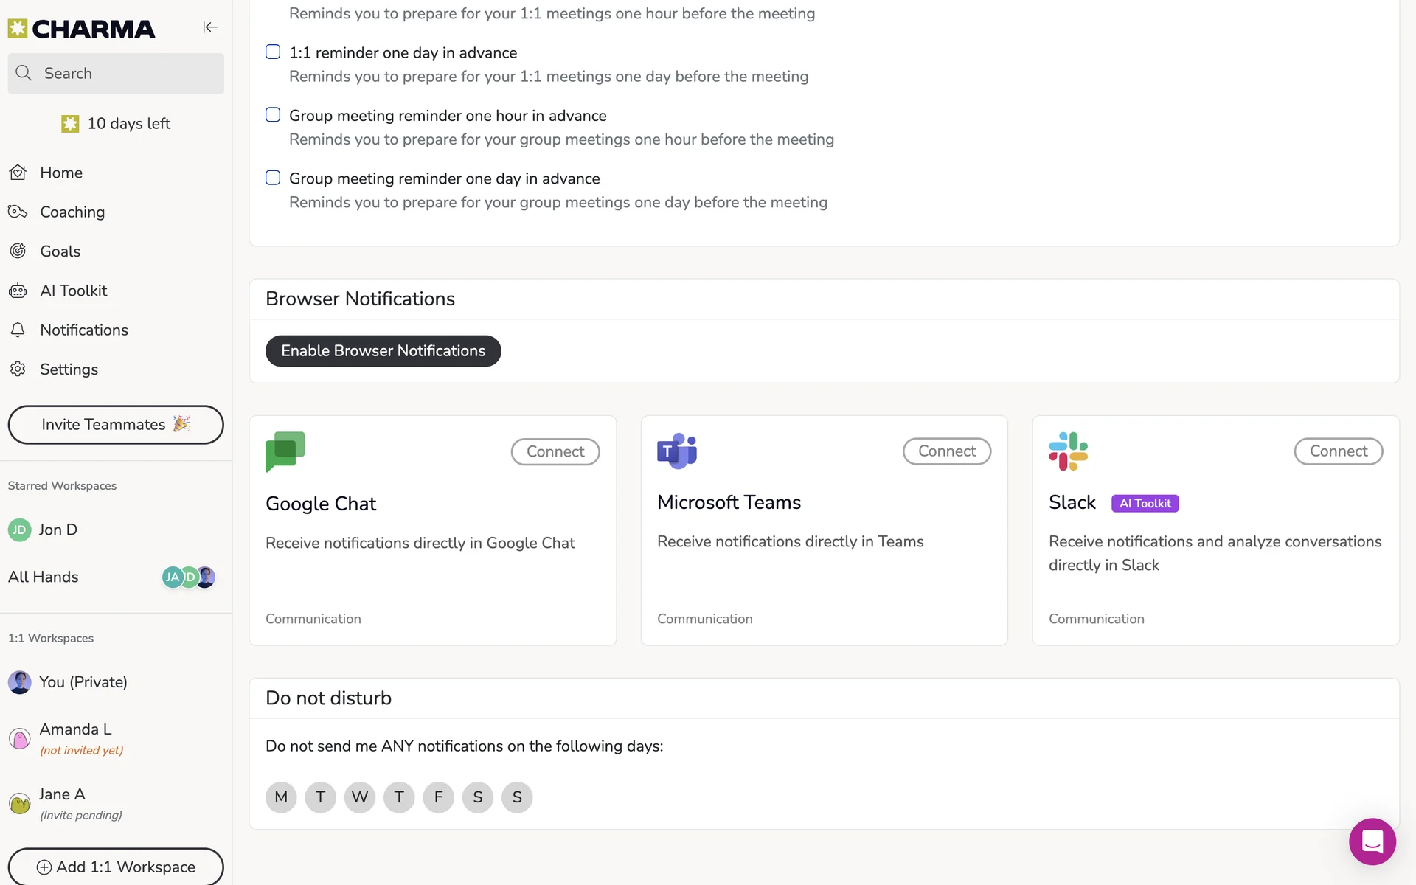
Task: Click the Search field
Action: (116, 74)
